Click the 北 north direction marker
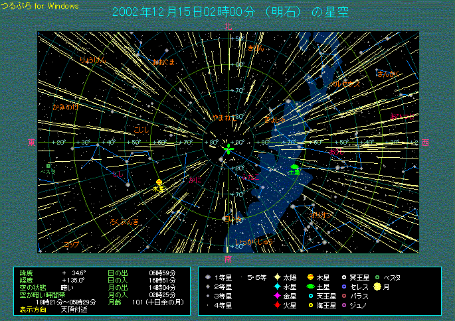 tap(228, 27)
